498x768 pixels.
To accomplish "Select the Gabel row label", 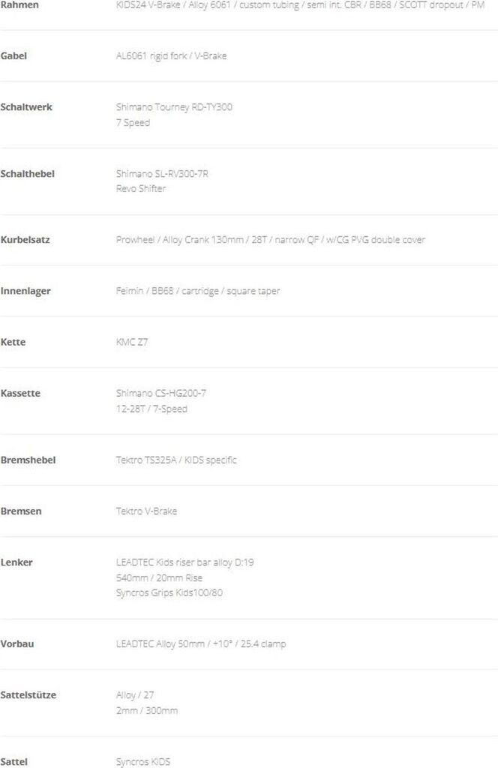I will coord(14,56).
